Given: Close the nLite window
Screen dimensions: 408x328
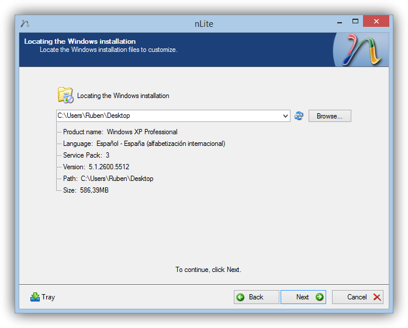Looking at the screenshot, I should tap(376, 22).
